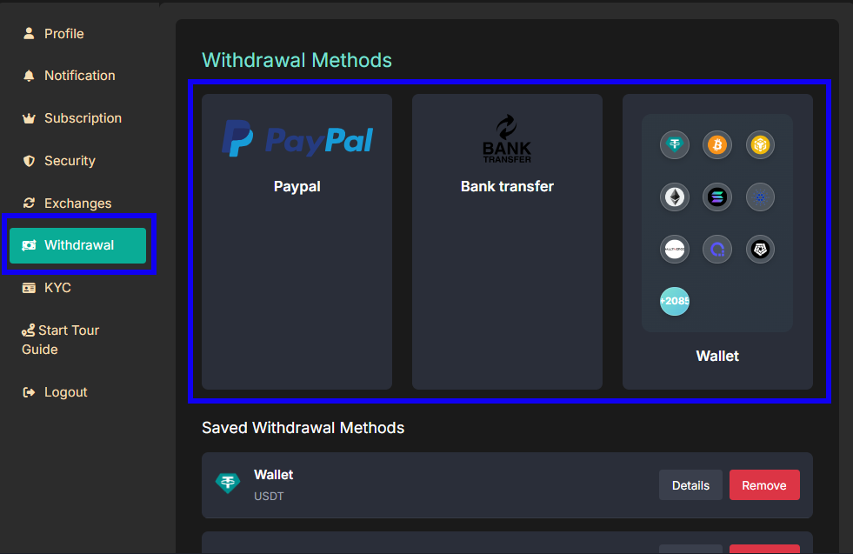
Task: Select the yellow BNB coin icon
Action: click(x=761, y=144)
